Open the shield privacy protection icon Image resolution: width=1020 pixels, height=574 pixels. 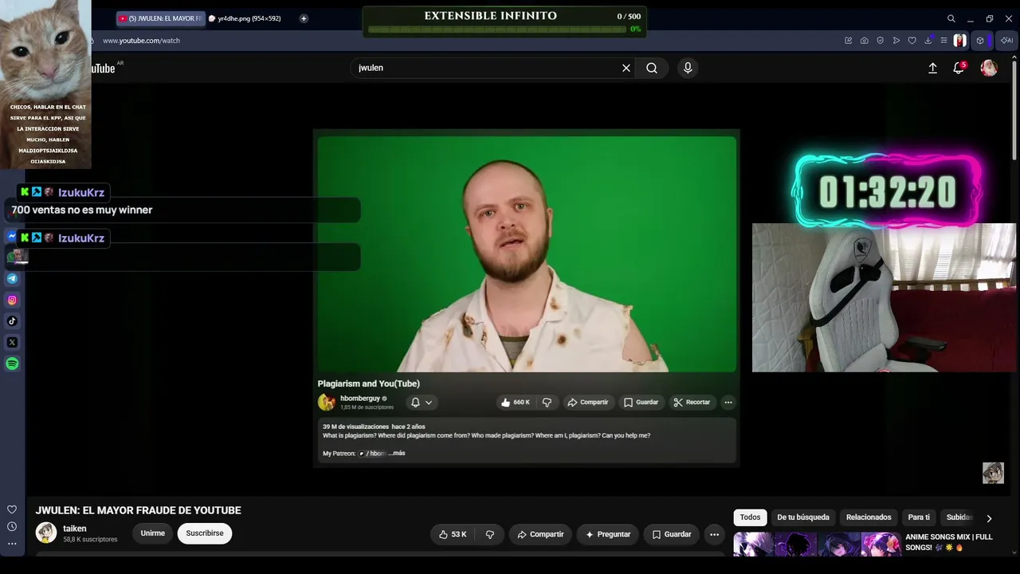881,41
